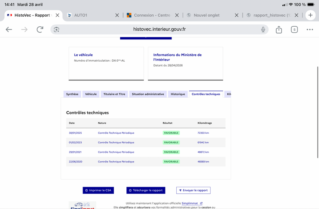Viewport: 319px width, 209px height.
Task: Open the three-dot browser menu
Action: [310, 29]
